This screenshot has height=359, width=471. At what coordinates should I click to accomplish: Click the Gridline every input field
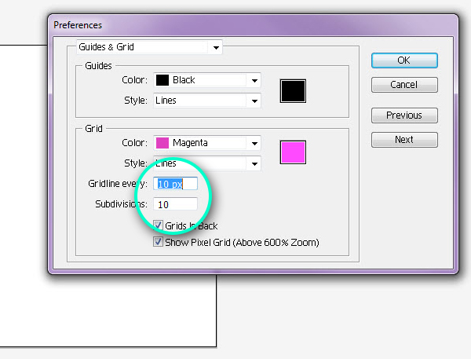[x=175, y=184]
